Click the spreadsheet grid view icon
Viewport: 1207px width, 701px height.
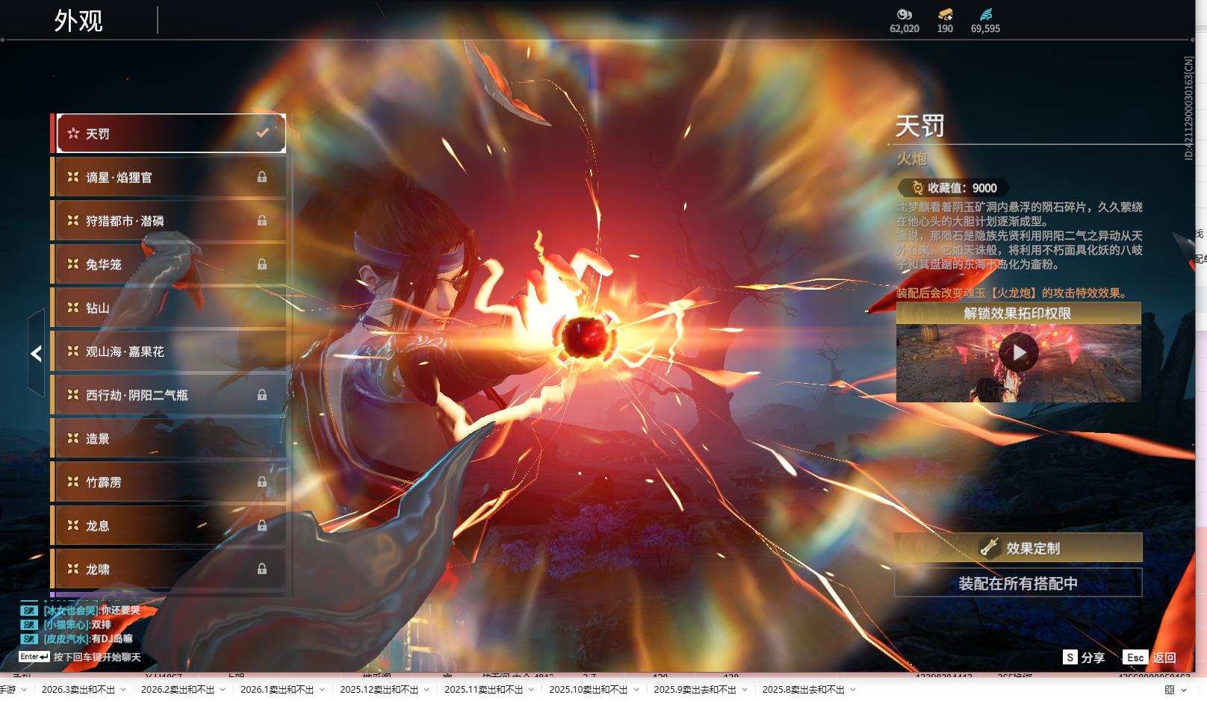coord(1170,690)
